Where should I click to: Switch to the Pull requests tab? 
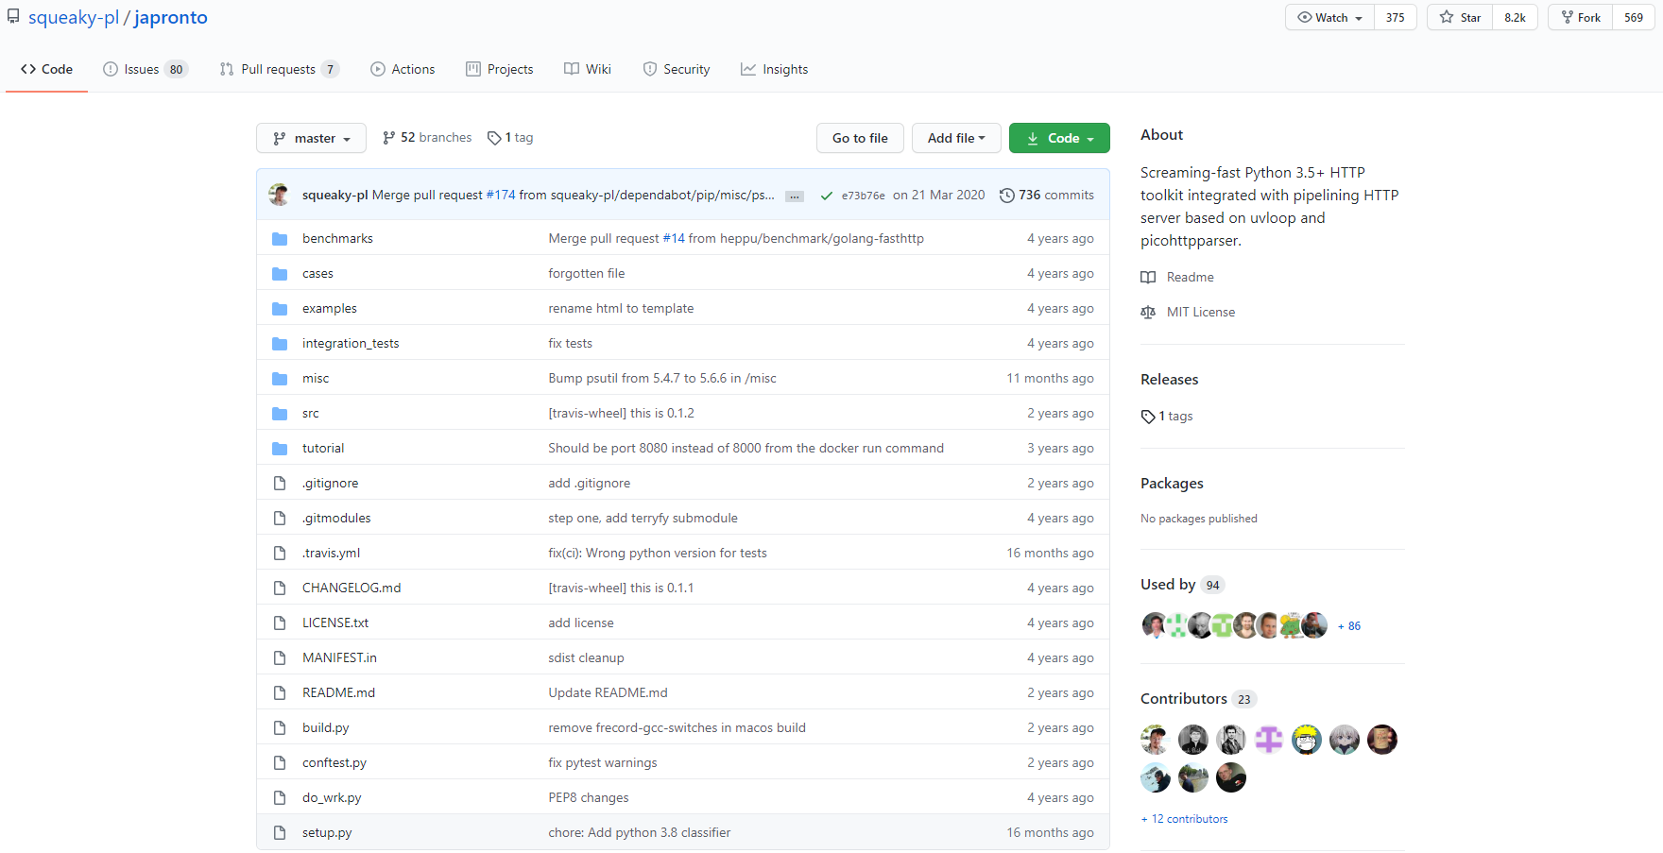click(x=278, y=68)
